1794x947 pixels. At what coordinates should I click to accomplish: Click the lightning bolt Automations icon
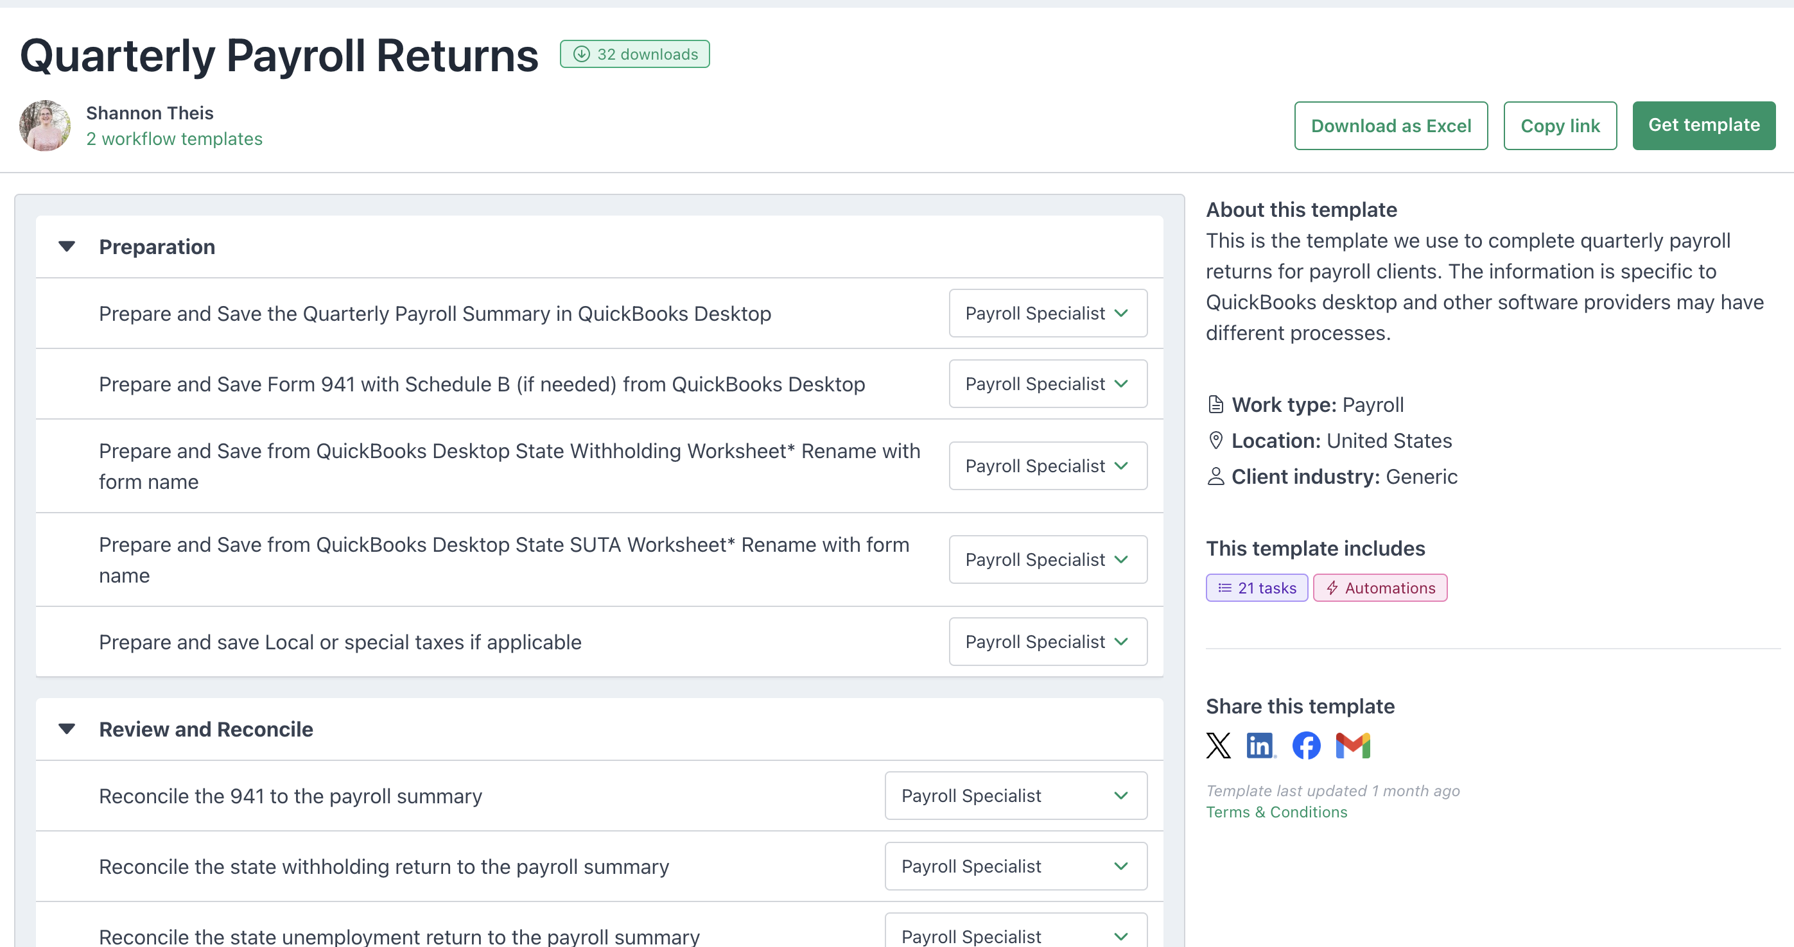click(1332, 588)
